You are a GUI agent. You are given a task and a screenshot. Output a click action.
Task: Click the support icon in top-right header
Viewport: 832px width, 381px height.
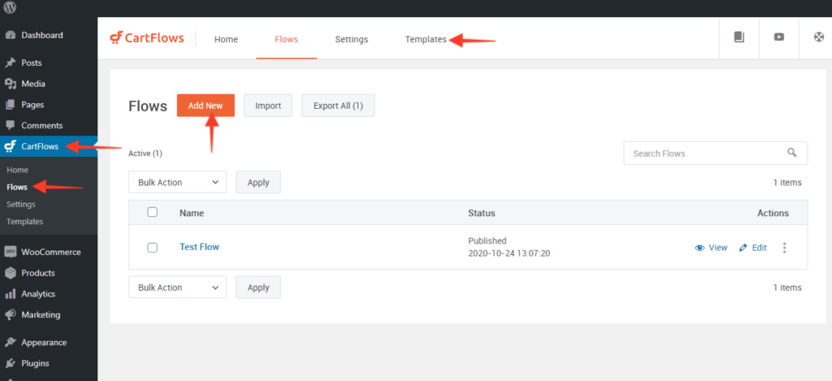[x=818, y=37]
